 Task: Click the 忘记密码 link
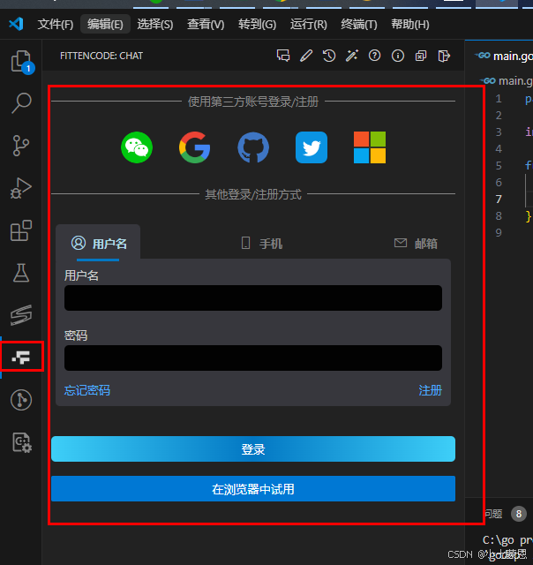coord(87,390)
